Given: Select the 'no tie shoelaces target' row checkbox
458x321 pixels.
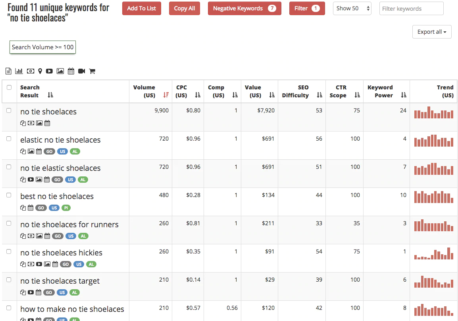Looking at the screenshot, I should tap(9, 280).
